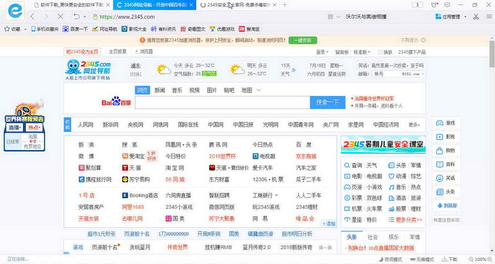
Task: Open the 100% zoom level dropdown
Action: click(480, 259)
